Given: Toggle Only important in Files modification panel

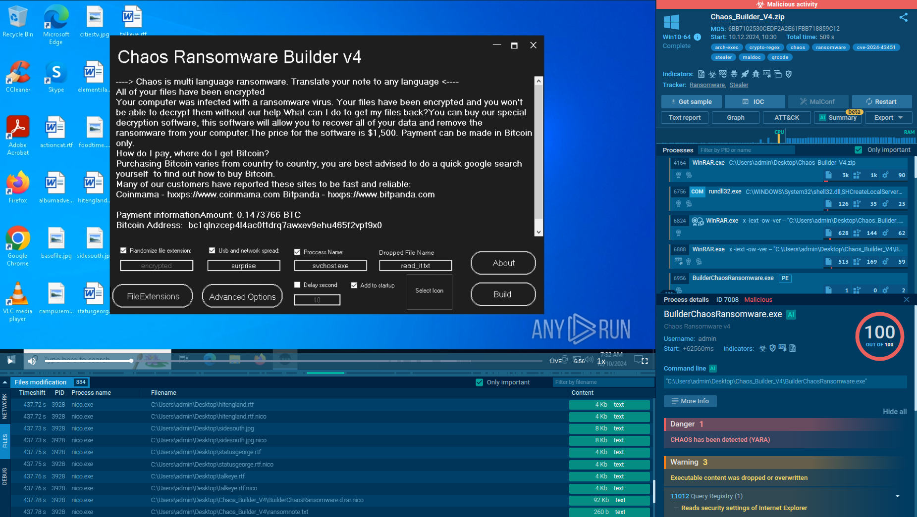Looking at the screenshot, I should (479, 382).
